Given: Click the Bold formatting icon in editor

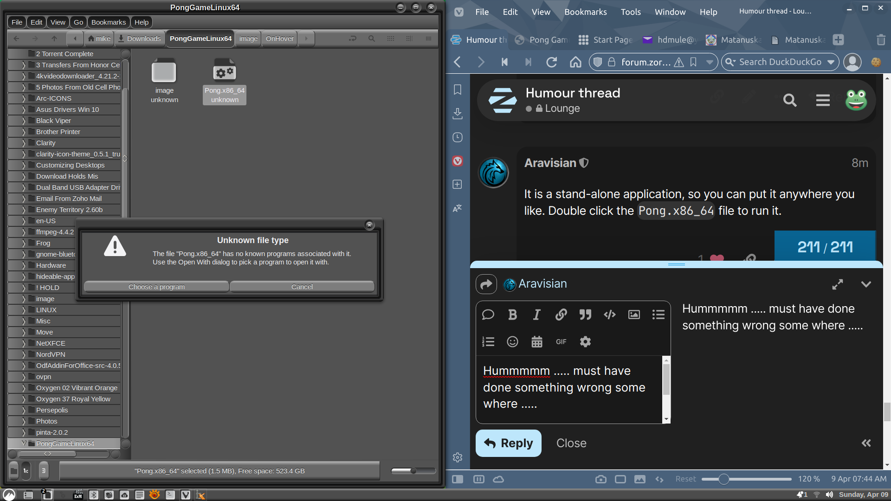Looking at the screenshot, I should click(x=512, y=315).
